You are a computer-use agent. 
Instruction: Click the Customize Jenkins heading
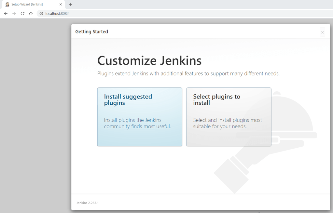149,61
